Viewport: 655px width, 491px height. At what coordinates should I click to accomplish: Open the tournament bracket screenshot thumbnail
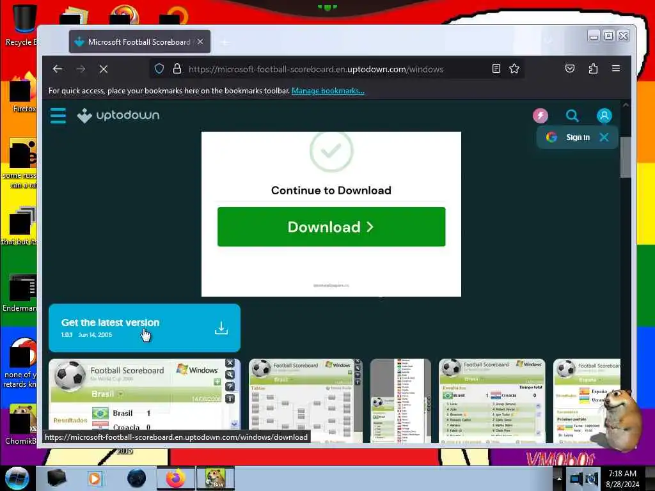pos(305,400)
